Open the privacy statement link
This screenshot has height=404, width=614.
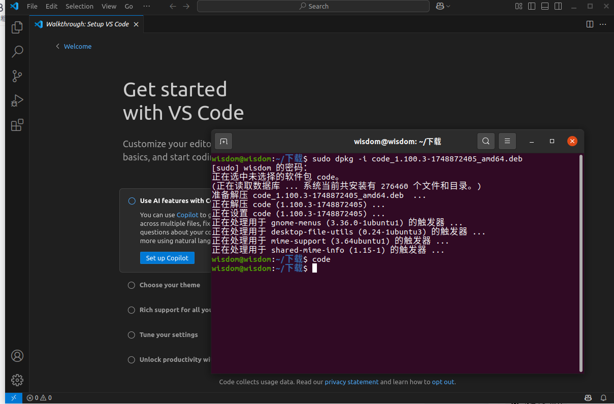point(351,382)
